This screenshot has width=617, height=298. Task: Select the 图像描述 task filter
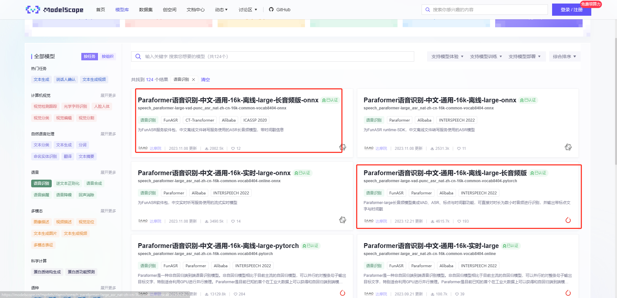[41, 222]
